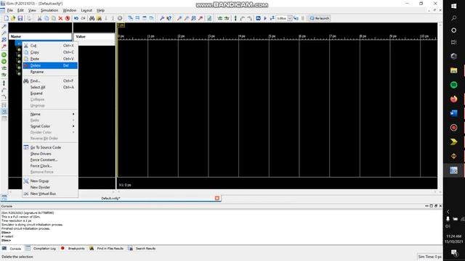Click the Run for specified time icon
465x261 pixels.
pyautogui.click(x=272, y=18)
